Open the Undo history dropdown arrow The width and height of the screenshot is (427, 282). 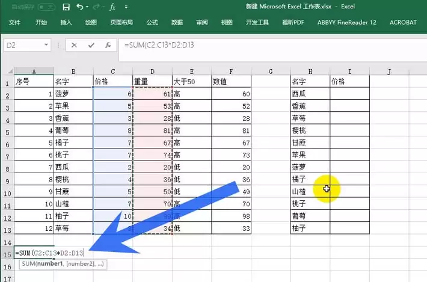tap(87, 7)
